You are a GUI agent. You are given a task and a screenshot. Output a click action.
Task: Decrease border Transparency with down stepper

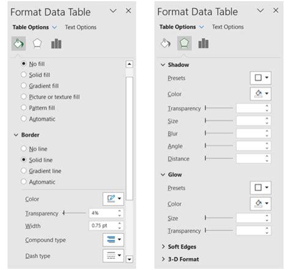120,216
